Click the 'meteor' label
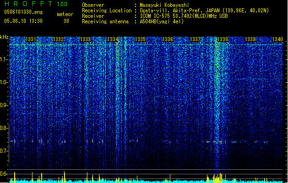Viewport: 288px width, 183px height. tap(65, 14)
